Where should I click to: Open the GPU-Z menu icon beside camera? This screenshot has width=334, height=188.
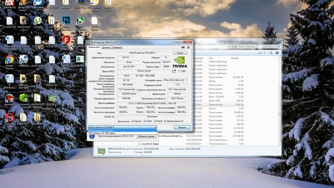[x=188, y=48]
